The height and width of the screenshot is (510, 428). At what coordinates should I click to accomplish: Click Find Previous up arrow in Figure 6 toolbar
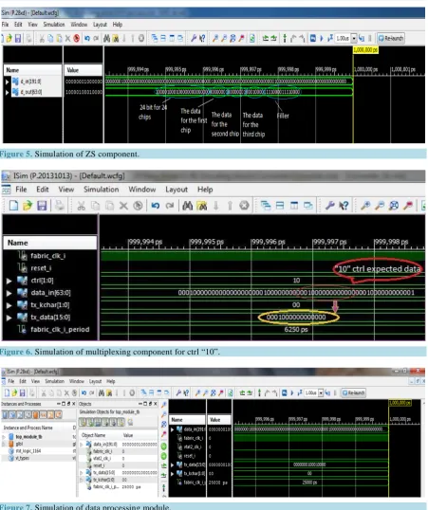tap(230, 206)
